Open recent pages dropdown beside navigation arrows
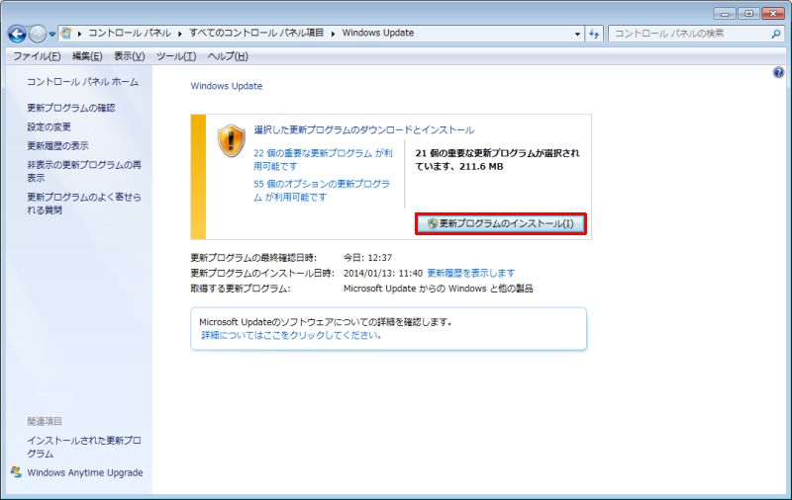 point(52,35)
